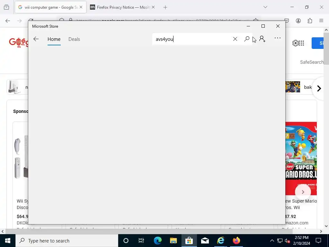Close the Firefox Privacy Notice tab
The width and height of the screenshot is (329, 247).
(x=153, y=7)
